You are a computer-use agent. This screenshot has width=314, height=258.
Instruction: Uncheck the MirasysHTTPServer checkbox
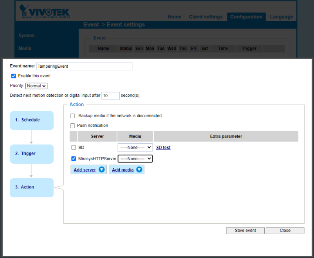74,159
